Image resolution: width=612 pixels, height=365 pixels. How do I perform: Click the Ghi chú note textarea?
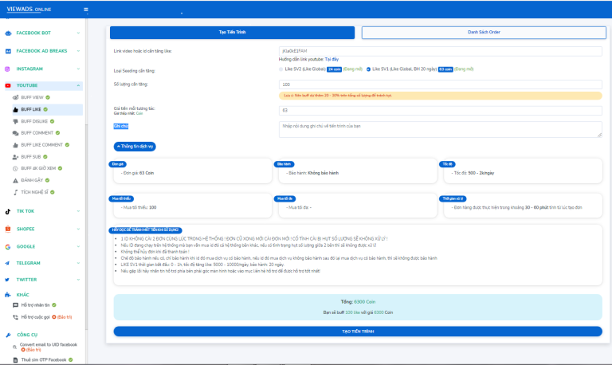click(440, 130)
